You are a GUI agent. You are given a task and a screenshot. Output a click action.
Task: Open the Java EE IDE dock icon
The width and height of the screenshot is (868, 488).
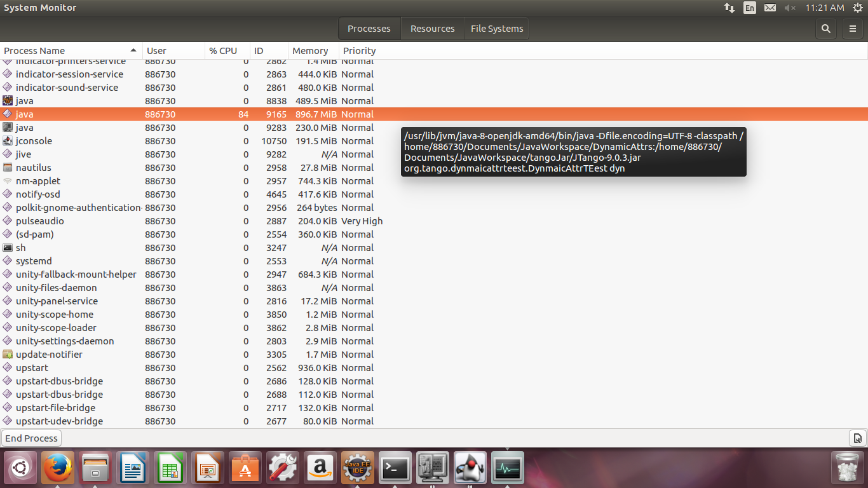[358, 468]
